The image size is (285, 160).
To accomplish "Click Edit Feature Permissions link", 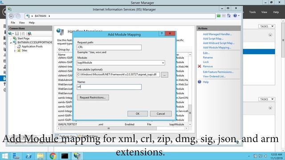I will tap(218, 72).
